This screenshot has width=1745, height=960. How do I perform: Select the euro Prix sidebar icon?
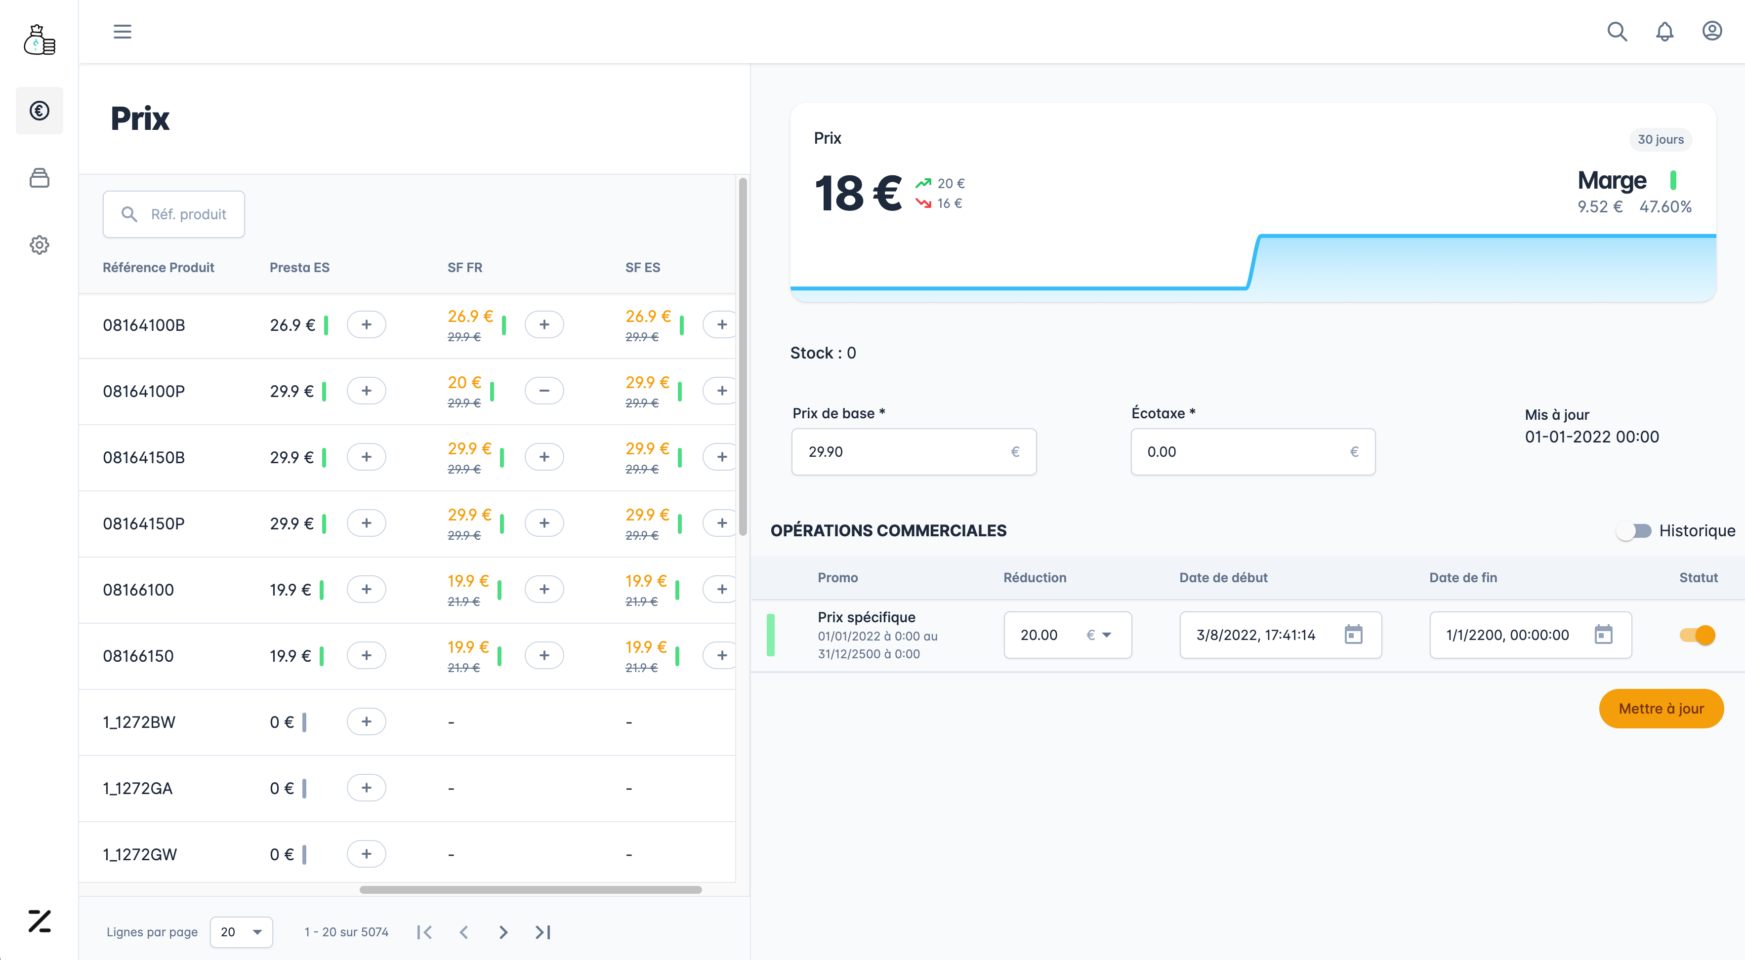40,110
